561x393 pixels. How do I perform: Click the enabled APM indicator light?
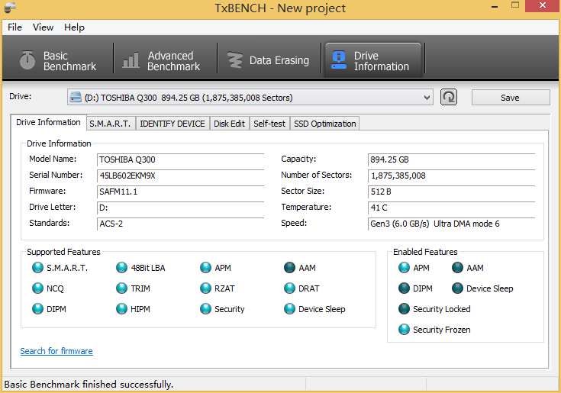point(404,268)
